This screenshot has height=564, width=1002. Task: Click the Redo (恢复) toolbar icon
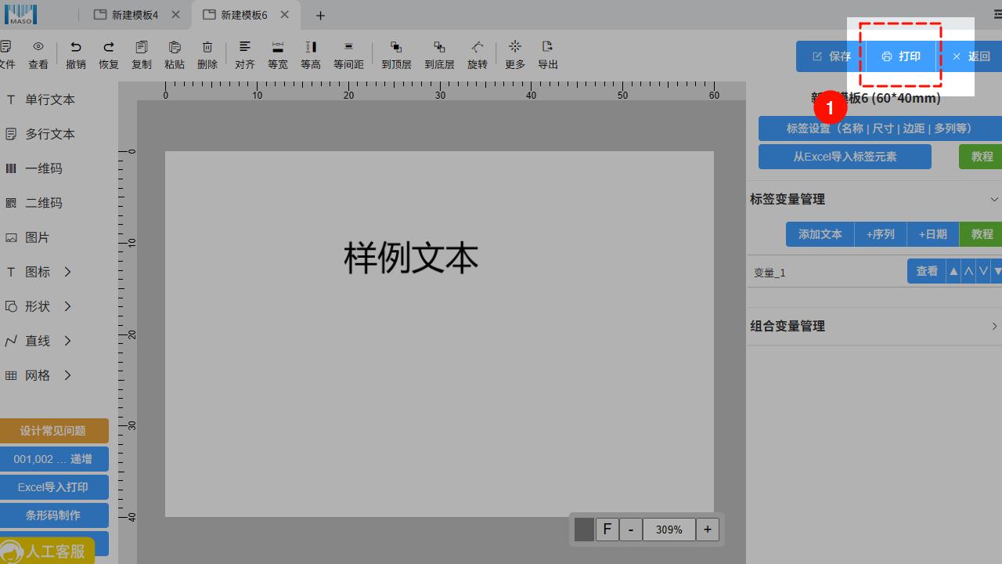109,48
